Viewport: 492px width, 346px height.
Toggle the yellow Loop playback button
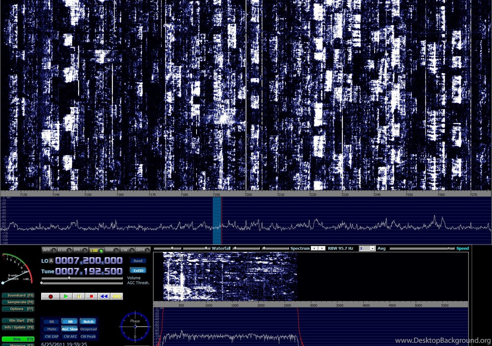(116, 296)
